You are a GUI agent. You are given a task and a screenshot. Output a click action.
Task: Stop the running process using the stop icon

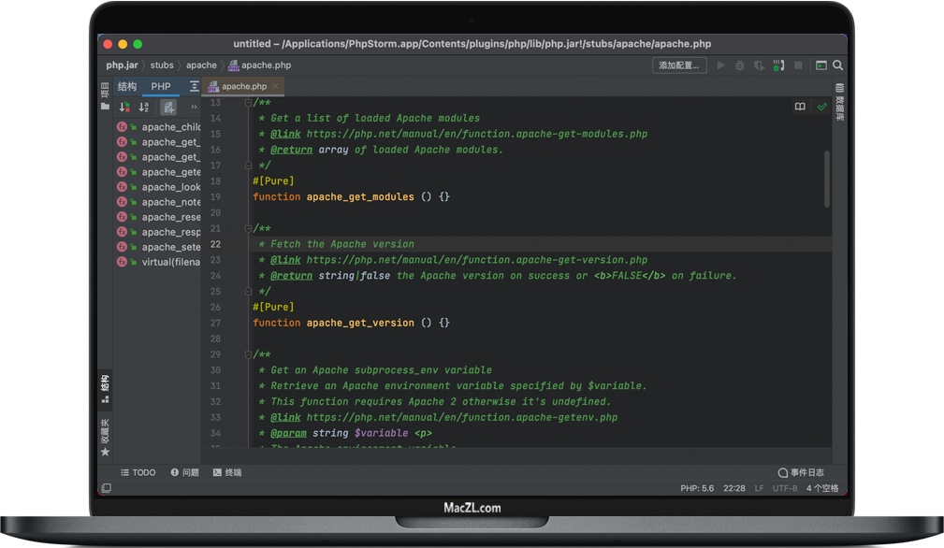(x=797, y=65)
